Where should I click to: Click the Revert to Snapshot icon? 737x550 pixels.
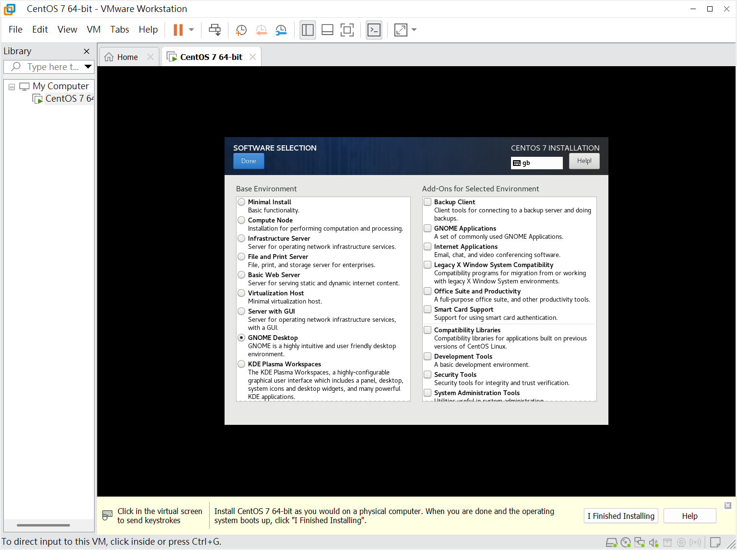[261, 30]
